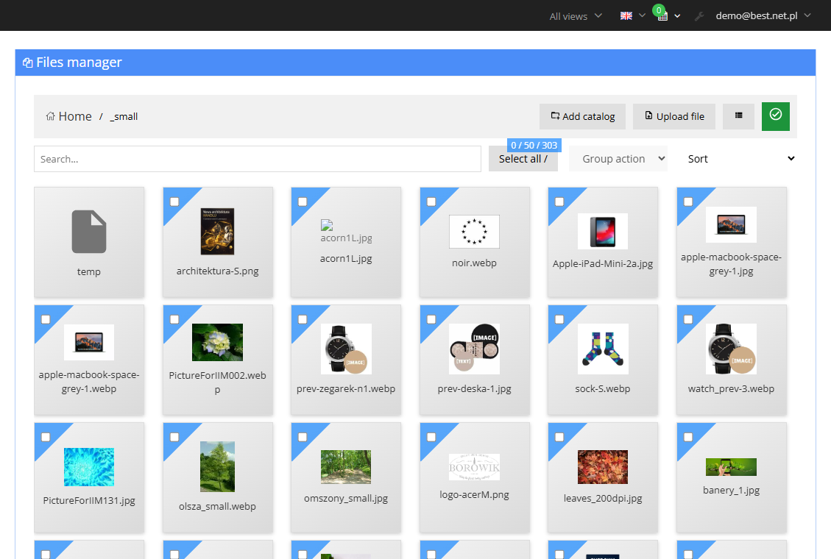Open the Group action dropdown

618,159
